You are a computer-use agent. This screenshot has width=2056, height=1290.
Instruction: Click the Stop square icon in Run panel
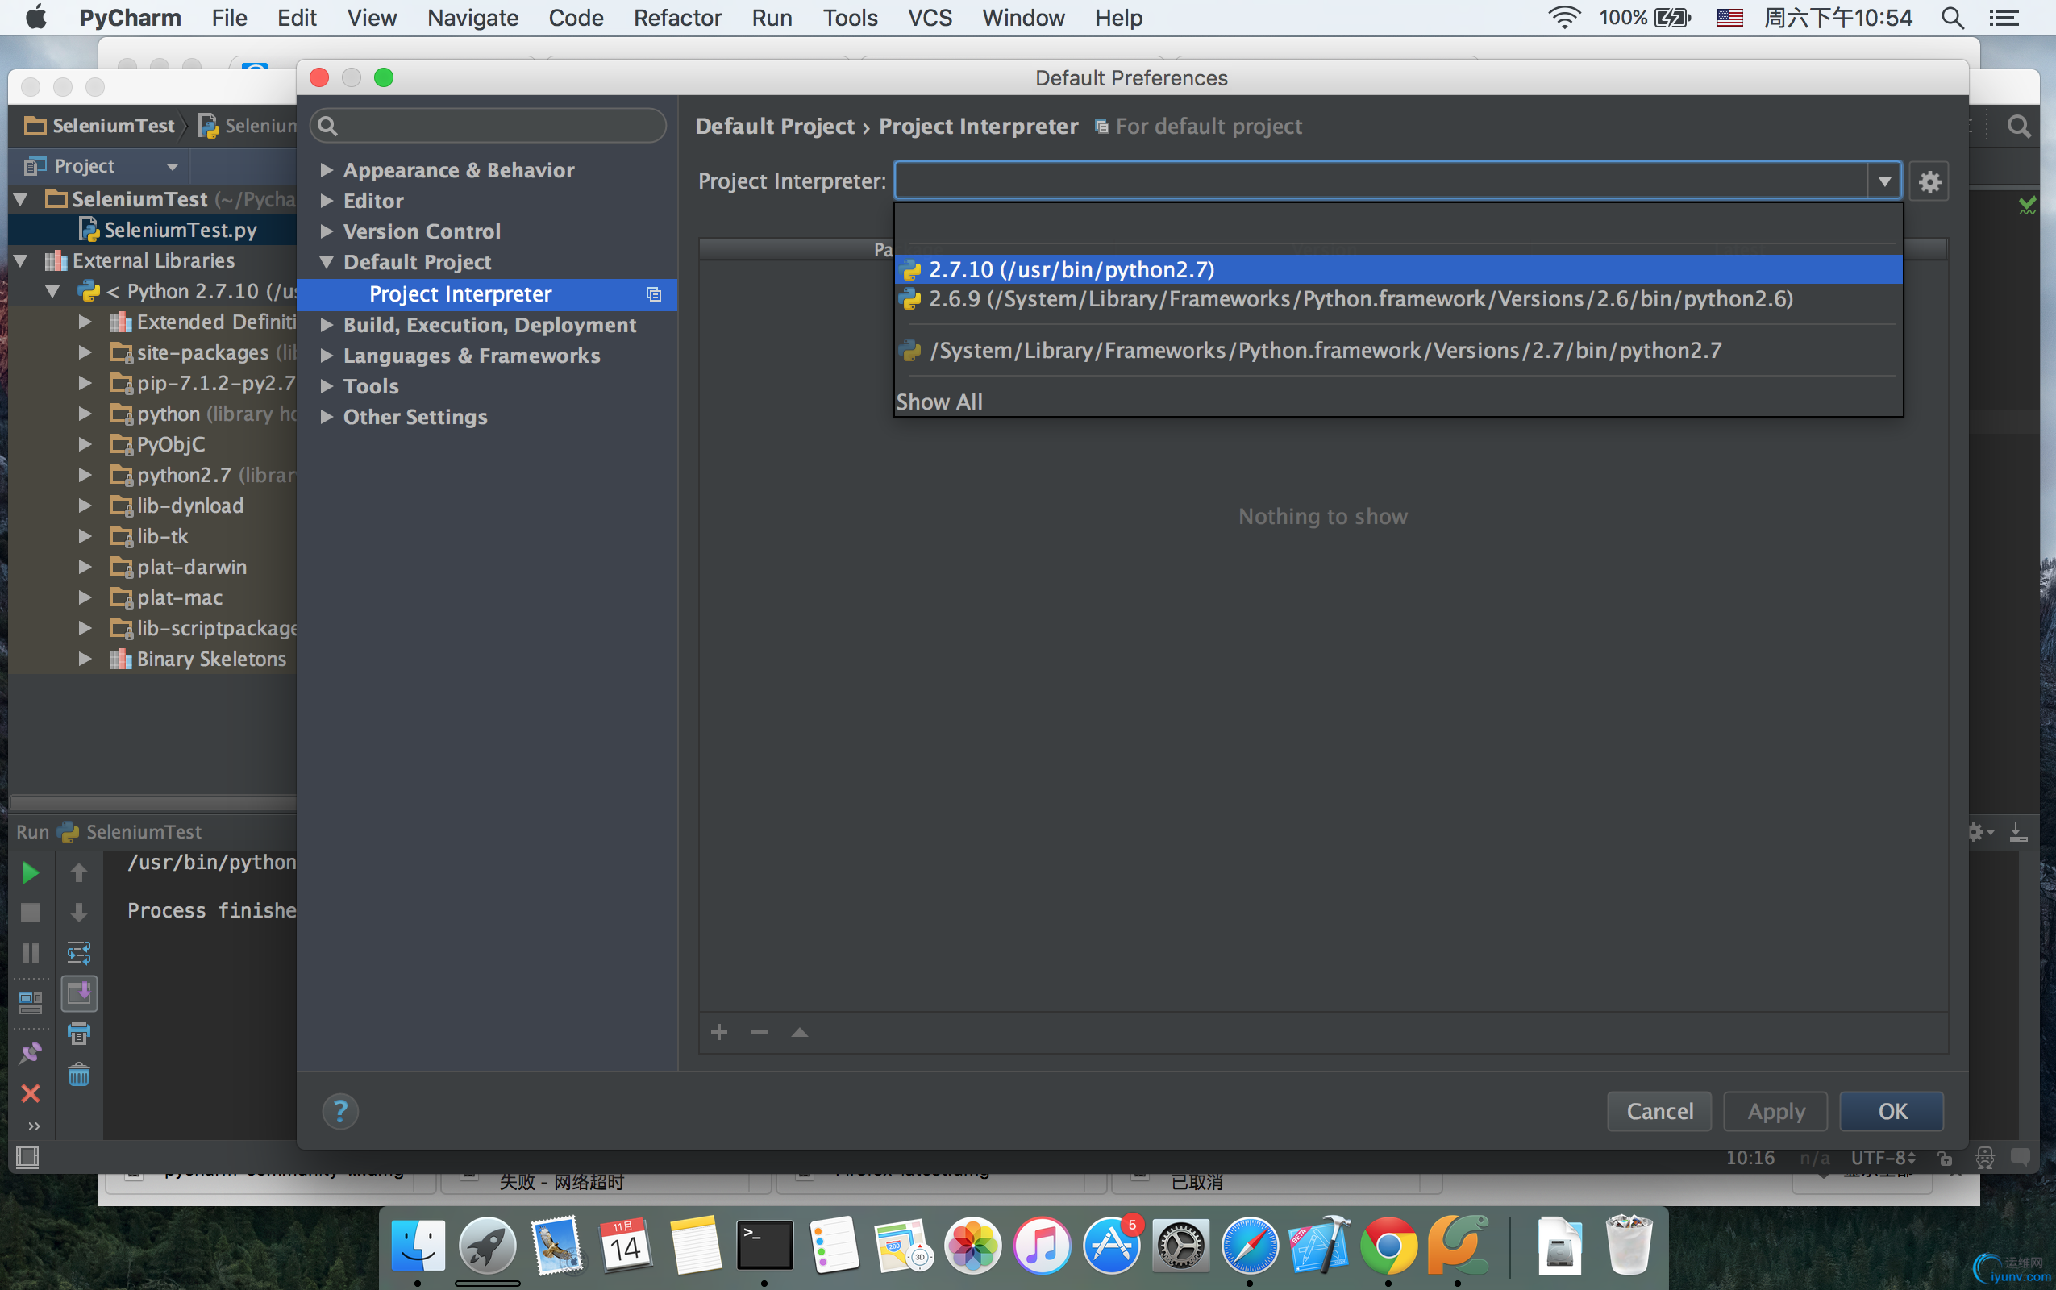tap(30, 912)
